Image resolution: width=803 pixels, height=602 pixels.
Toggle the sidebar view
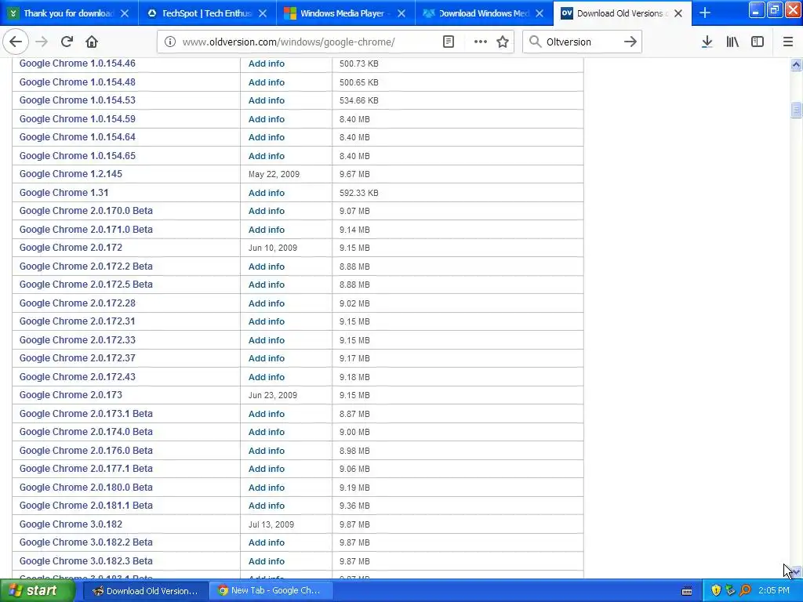click(x=758, y=42)
